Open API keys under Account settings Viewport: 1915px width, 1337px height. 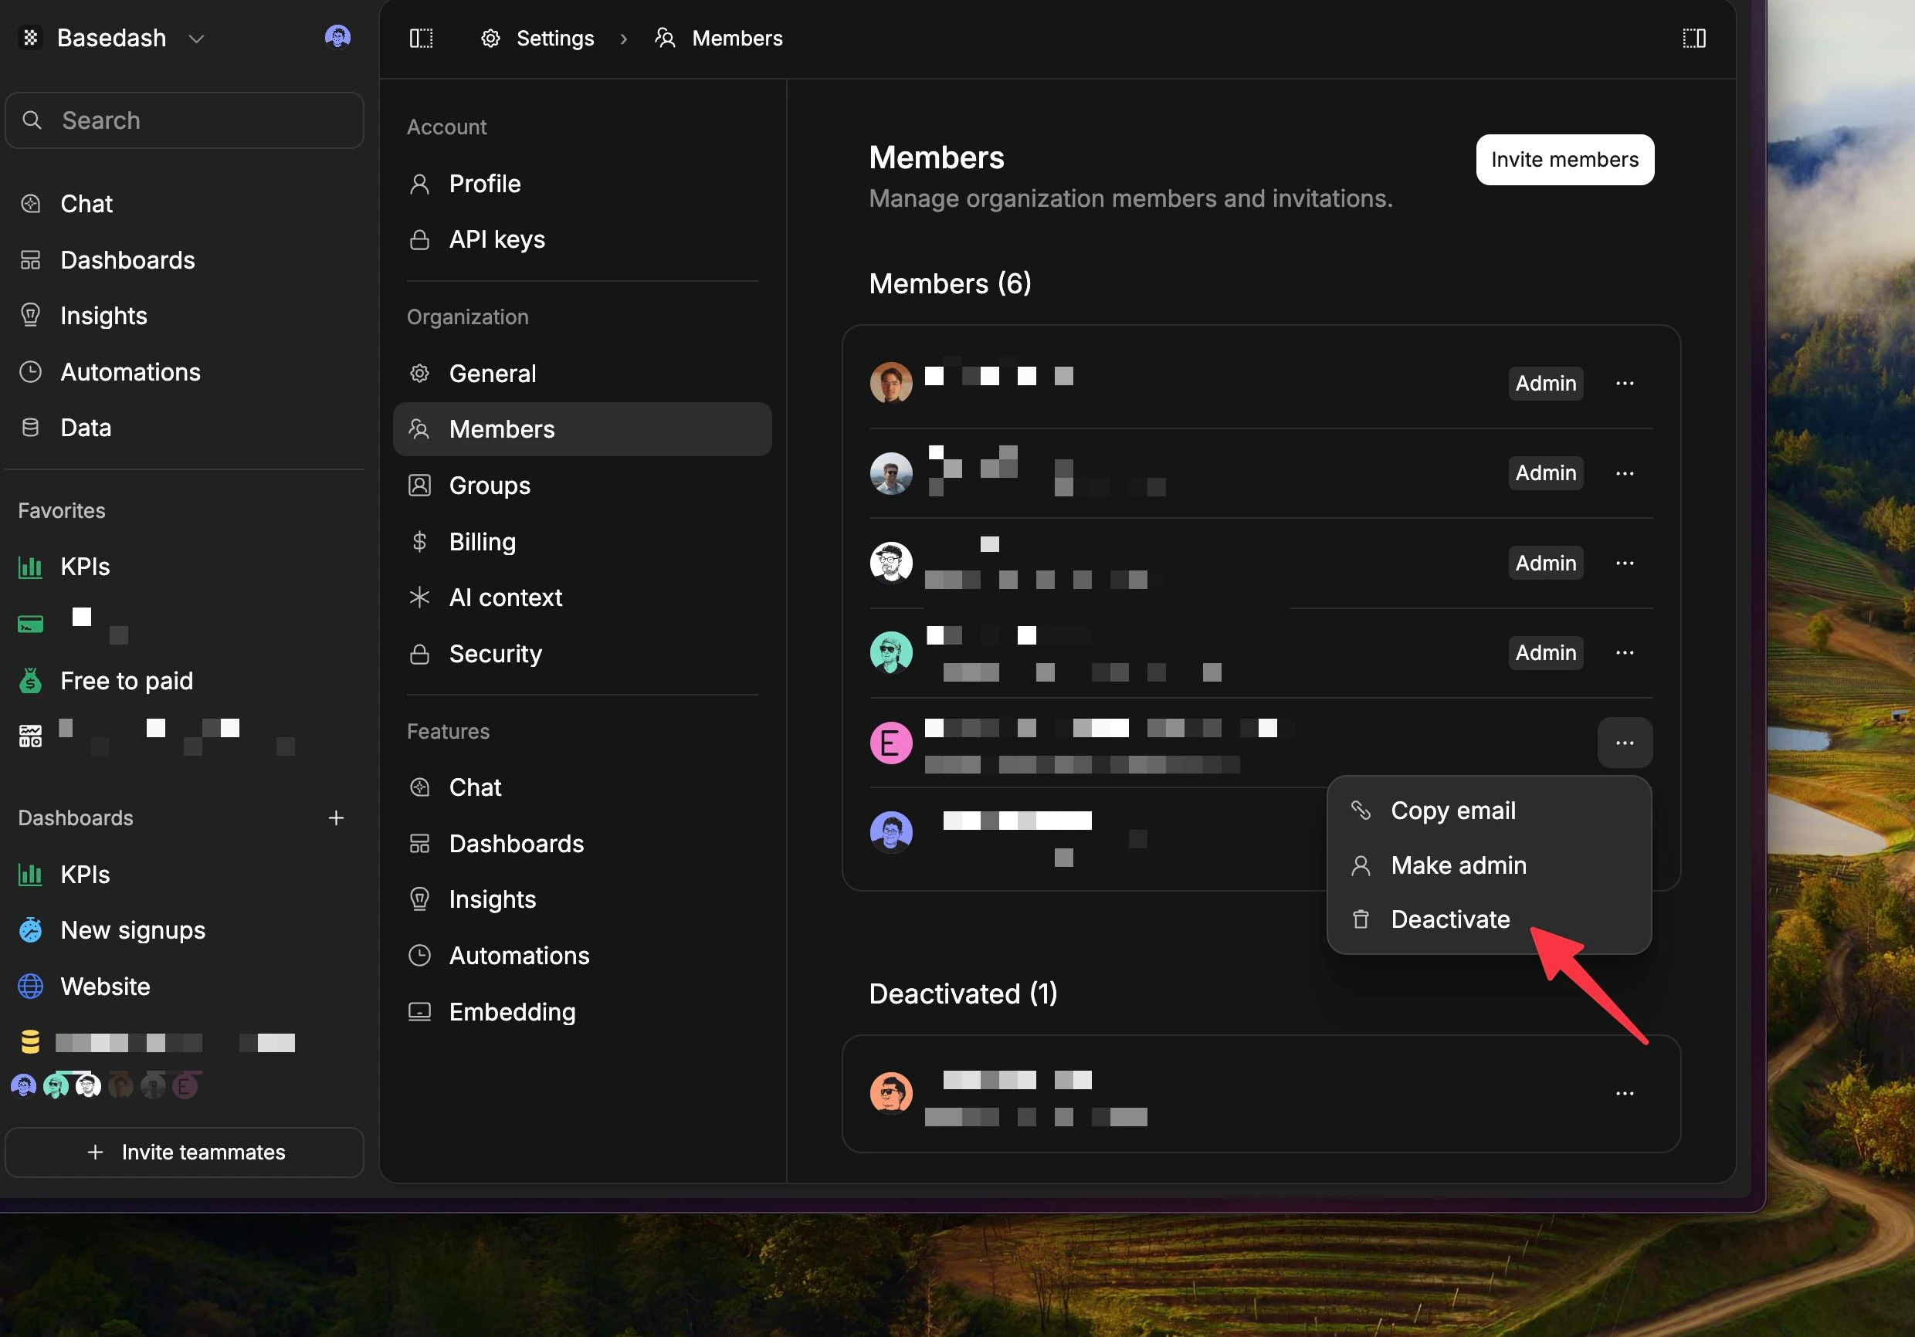coord(497,239)
